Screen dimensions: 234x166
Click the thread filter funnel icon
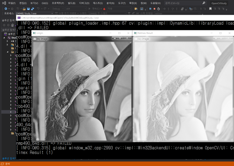click(129, 14)
